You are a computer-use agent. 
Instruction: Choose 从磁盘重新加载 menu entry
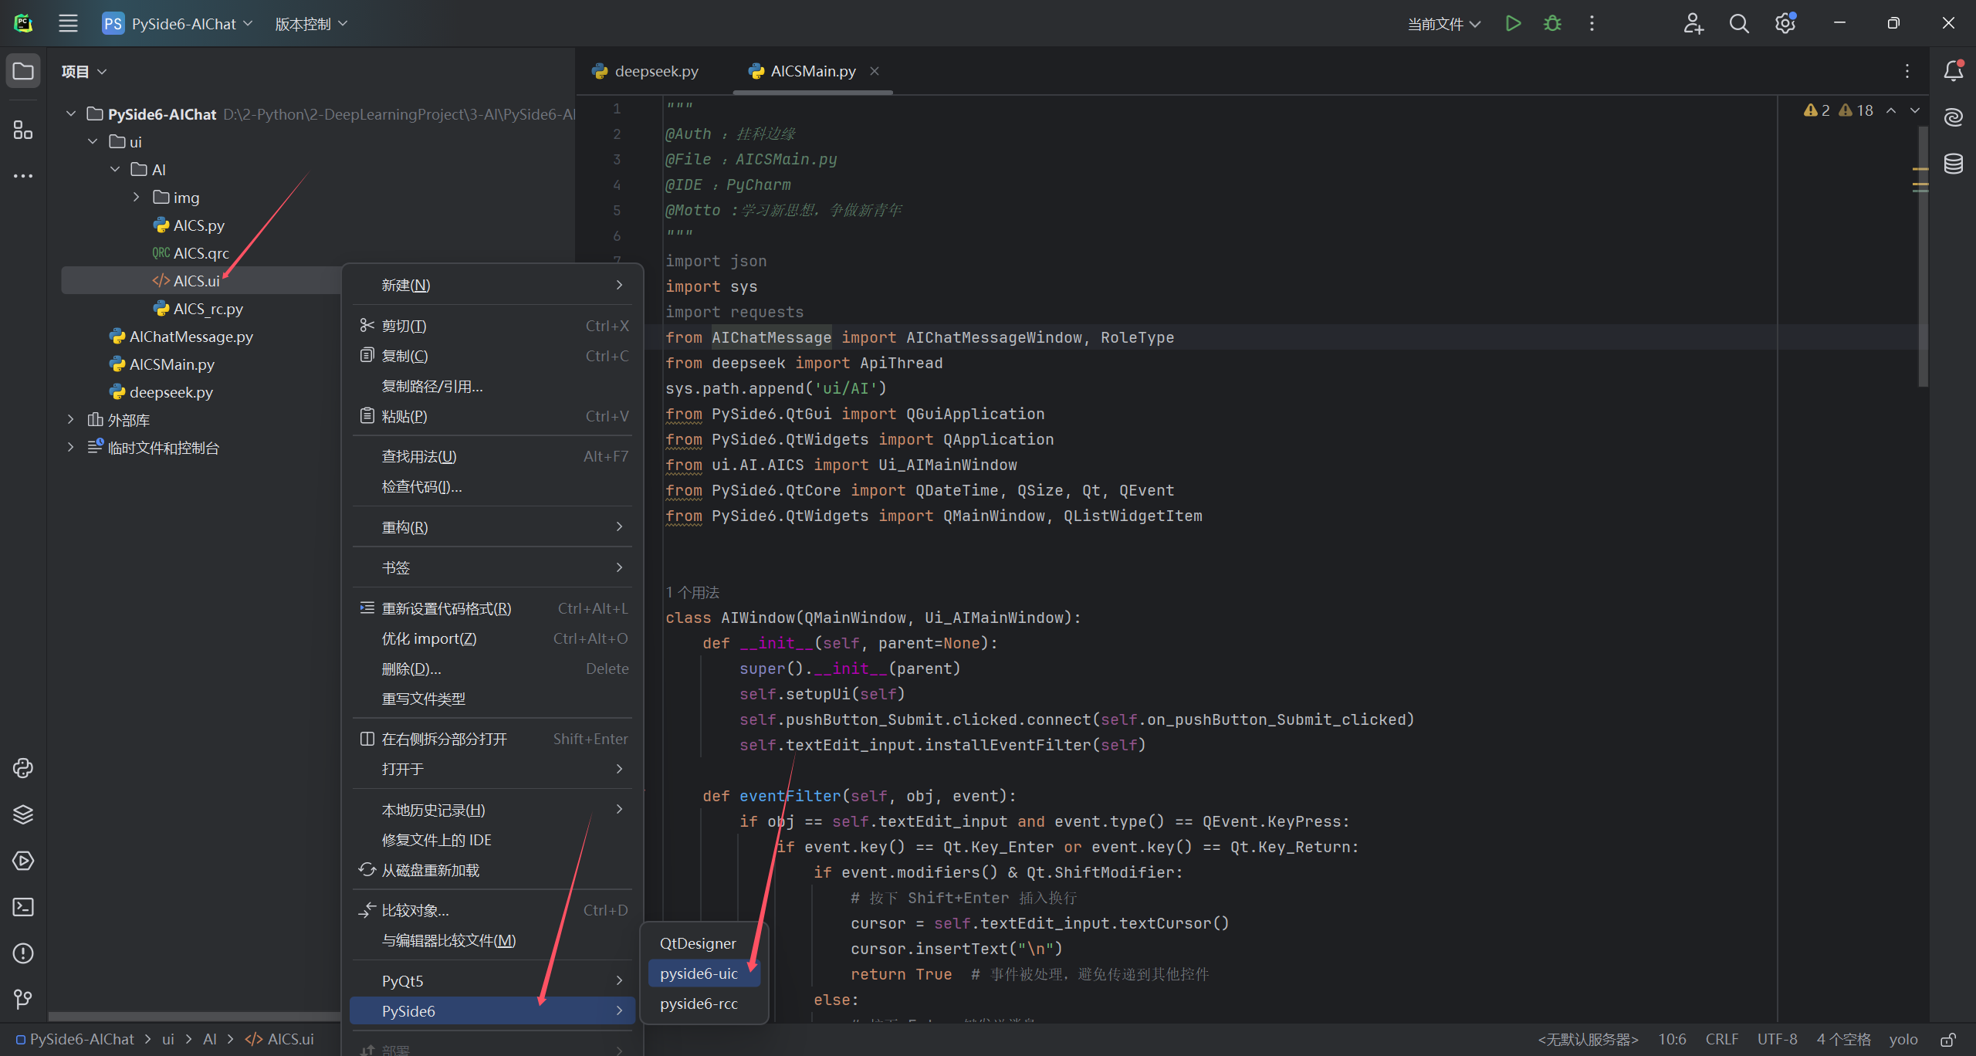point(492,870)
